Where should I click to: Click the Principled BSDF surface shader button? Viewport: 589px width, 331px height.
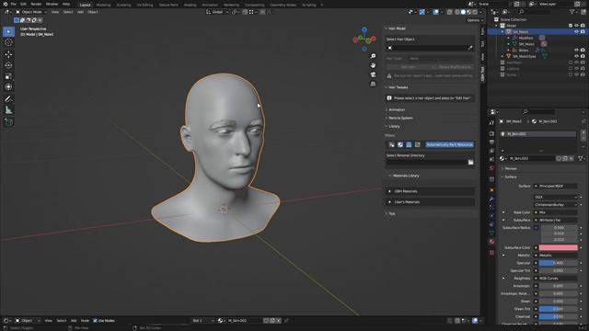[556, 186]
